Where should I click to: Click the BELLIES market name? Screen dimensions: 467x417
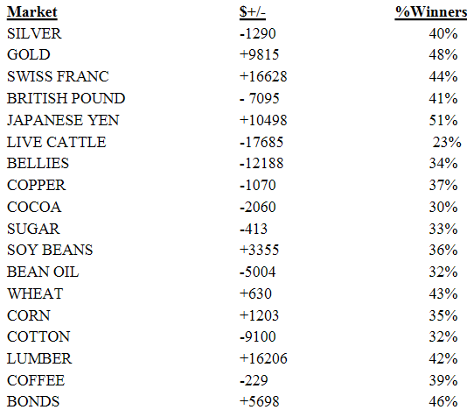[38, 164]
